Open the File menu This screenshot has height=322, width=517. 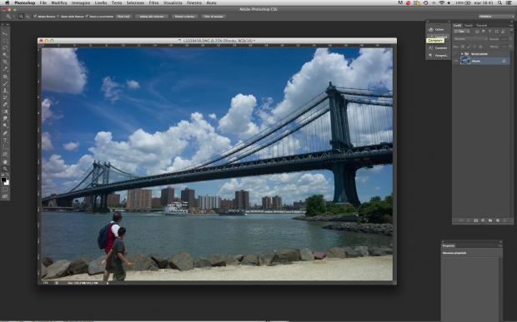pos(43,2)
